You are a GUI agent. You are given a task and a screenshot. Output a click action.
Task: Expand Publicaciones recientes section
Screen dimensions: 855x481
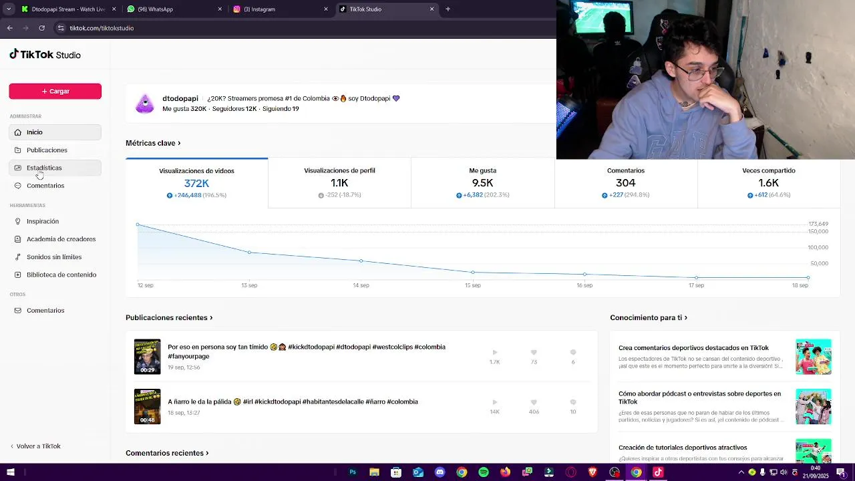[x=169, y=317]
